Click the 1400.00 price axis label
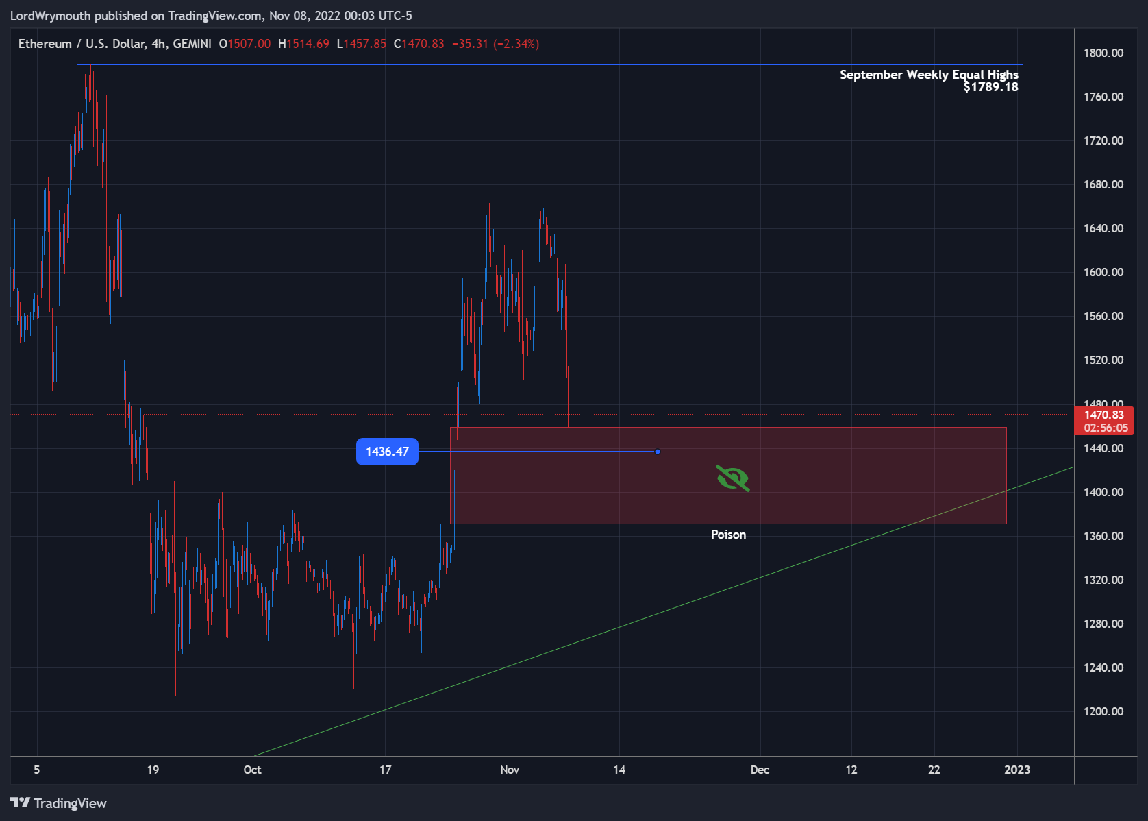Screen dimensions: 1148x821 (1103, 492)
